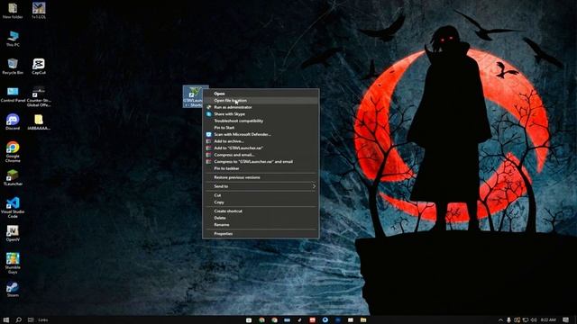Select the New folder desktop icon

(x=13, y=11)
